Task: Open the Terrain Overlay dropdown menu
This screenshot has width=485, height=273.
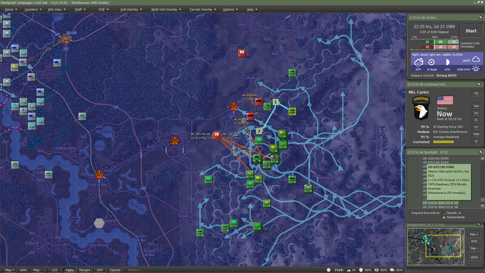Action: tap(203, 10)
